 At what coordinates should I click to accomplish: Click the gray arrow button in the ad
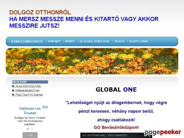[30, 135]
